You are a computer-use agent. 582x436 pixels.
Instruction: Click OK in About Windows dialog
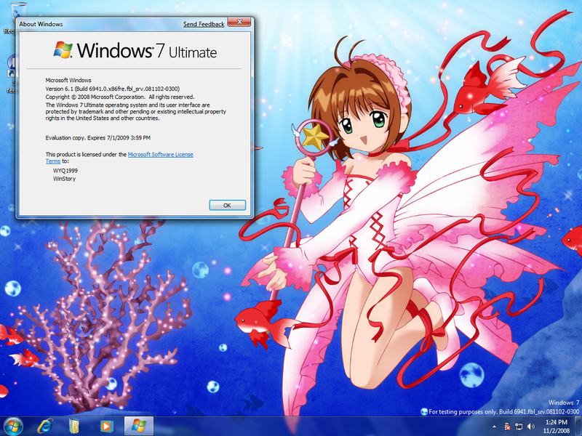click(227, 205)
